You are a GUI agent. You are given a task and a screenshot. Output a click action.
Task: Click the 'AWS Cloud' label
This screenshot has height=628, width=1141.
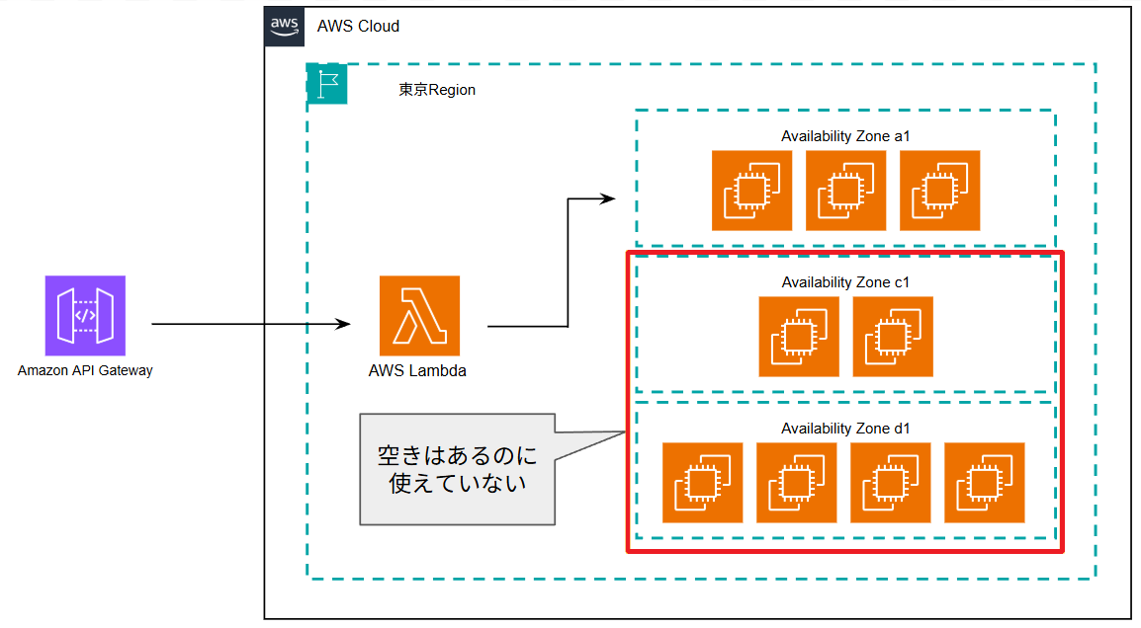tap(358, 26)
